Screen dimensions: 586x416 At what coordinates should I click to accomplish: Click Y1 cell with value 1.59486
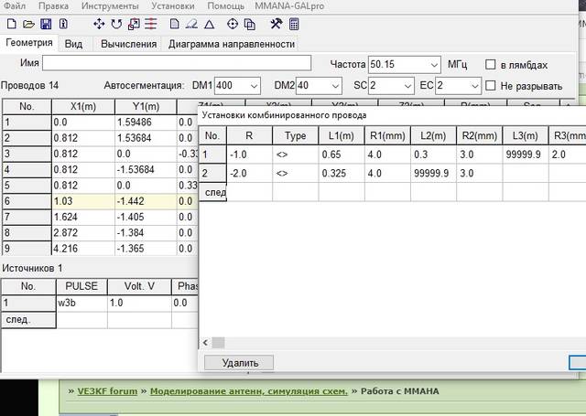pos(146,123)
